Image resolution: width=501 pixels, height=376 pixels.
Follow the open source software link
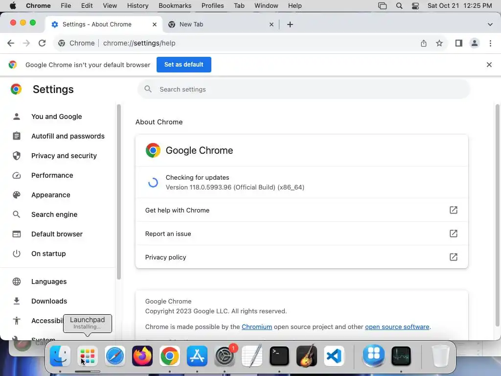coord(397,327)
